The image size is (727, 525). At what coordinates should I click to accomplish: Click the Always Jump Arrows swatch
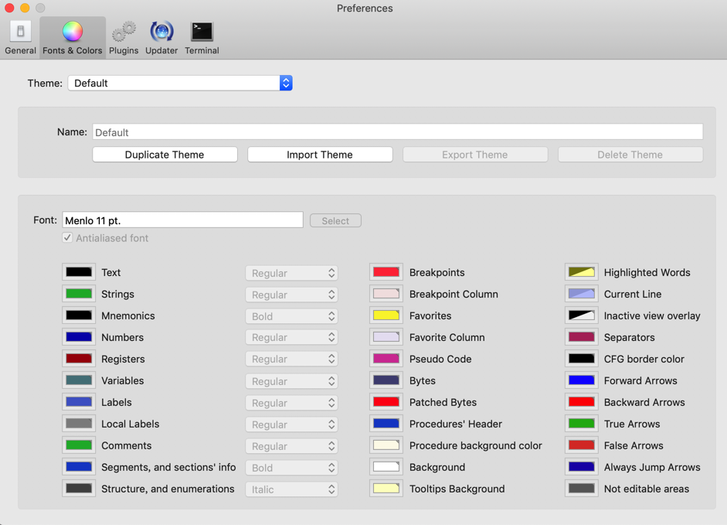pos(582,467)
